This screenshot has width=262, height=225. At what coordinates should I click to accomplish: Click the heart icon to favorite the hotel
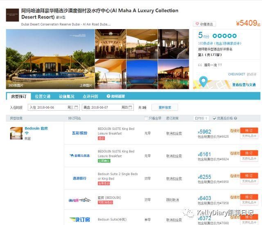197,24
